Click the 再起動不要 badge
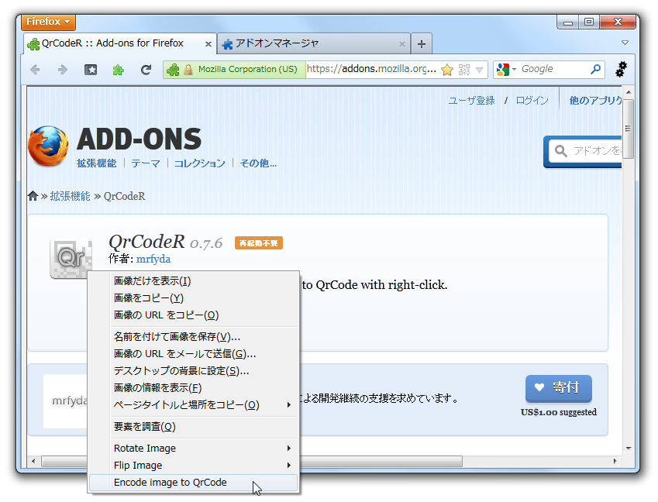 point(259,243)
